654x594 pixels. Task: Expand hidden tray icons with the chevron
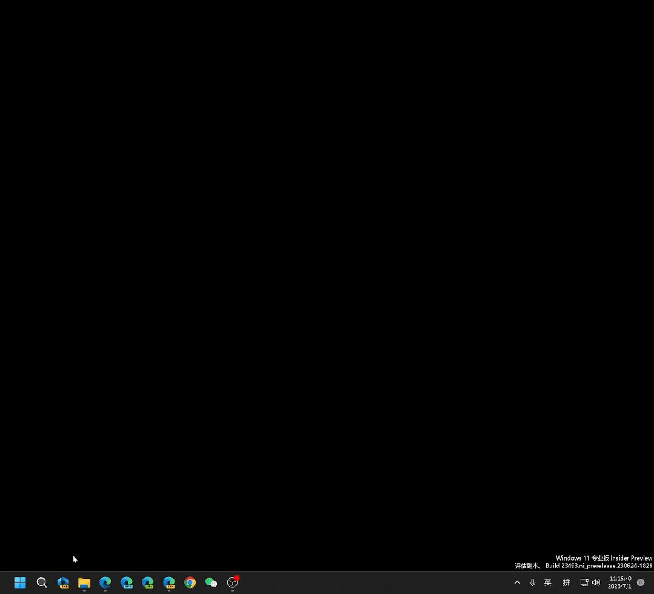point(517,582)
